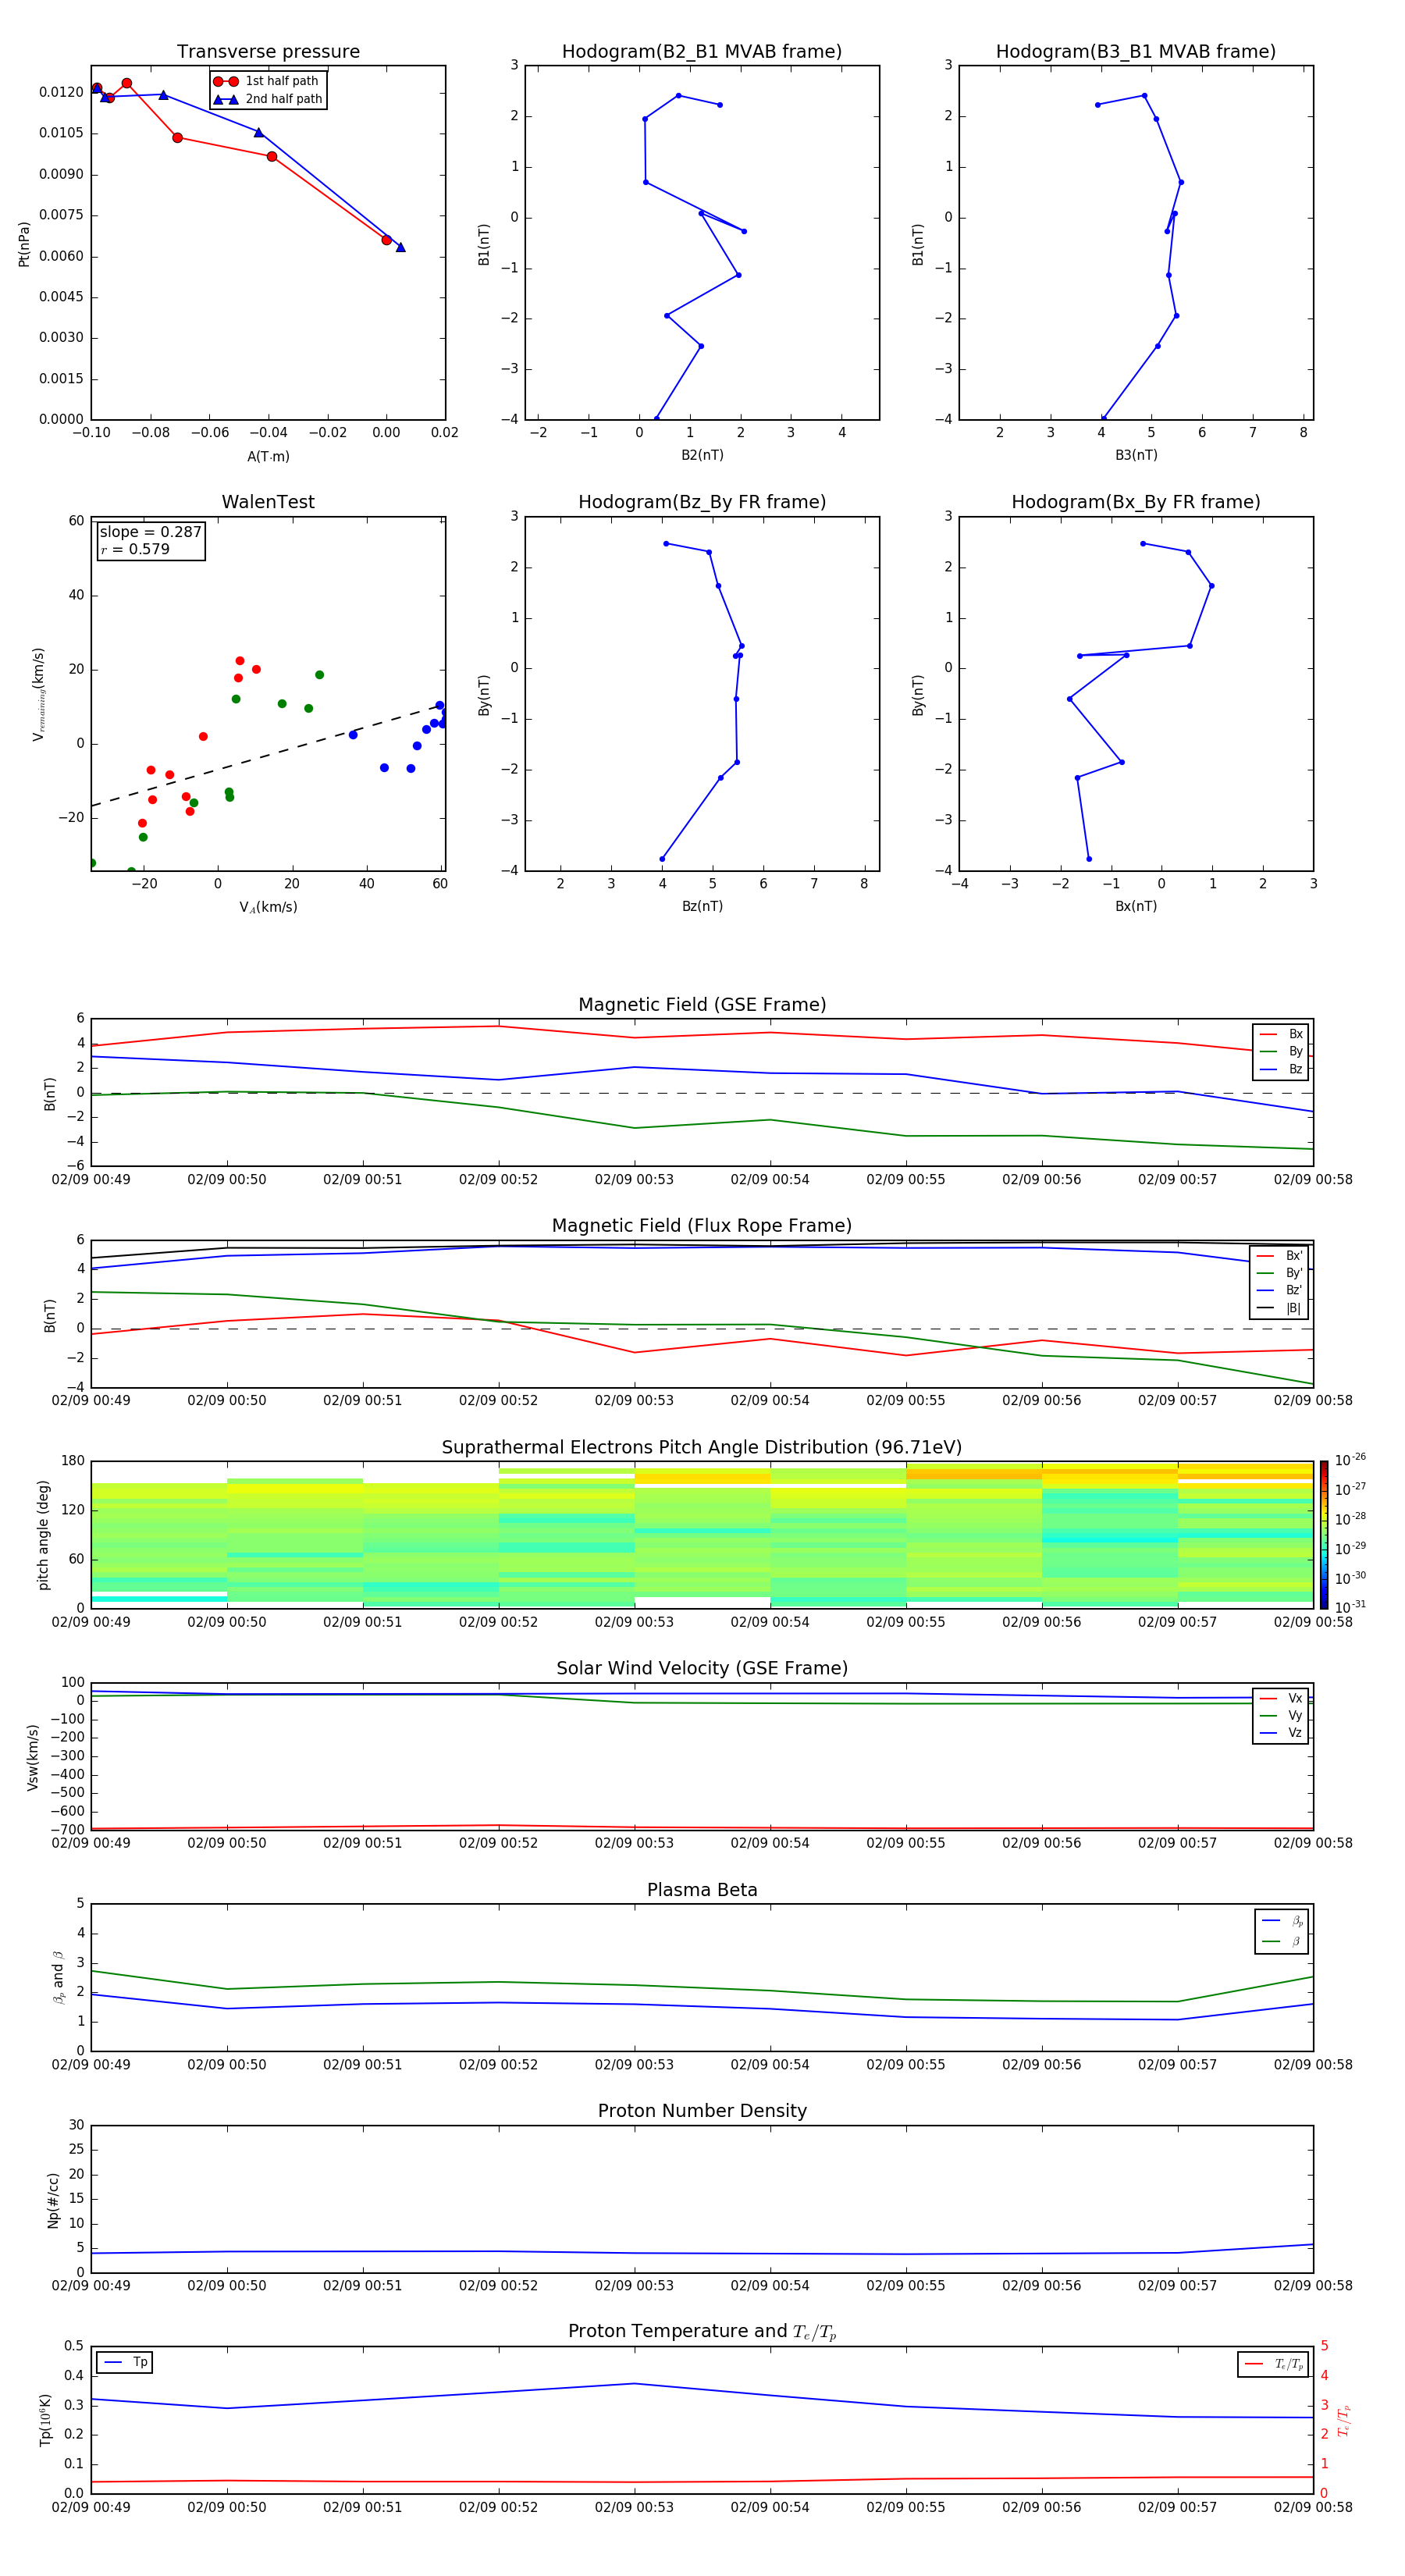Select the 'Te/Tp' legend entry
The height and width of the screenshot is (2576, 1405).
click(1274, 2364)
